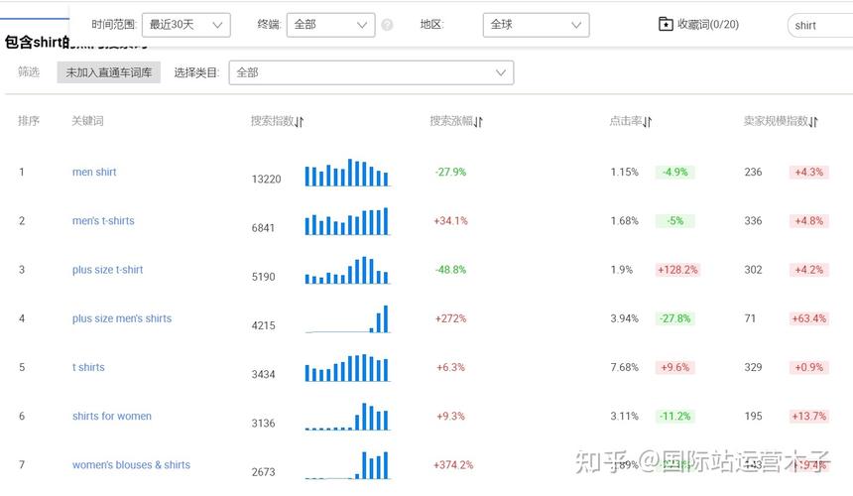853x496 pixels.
Task: Click the -27.8% click-rate change badge
Action: (x=675, y=318)
